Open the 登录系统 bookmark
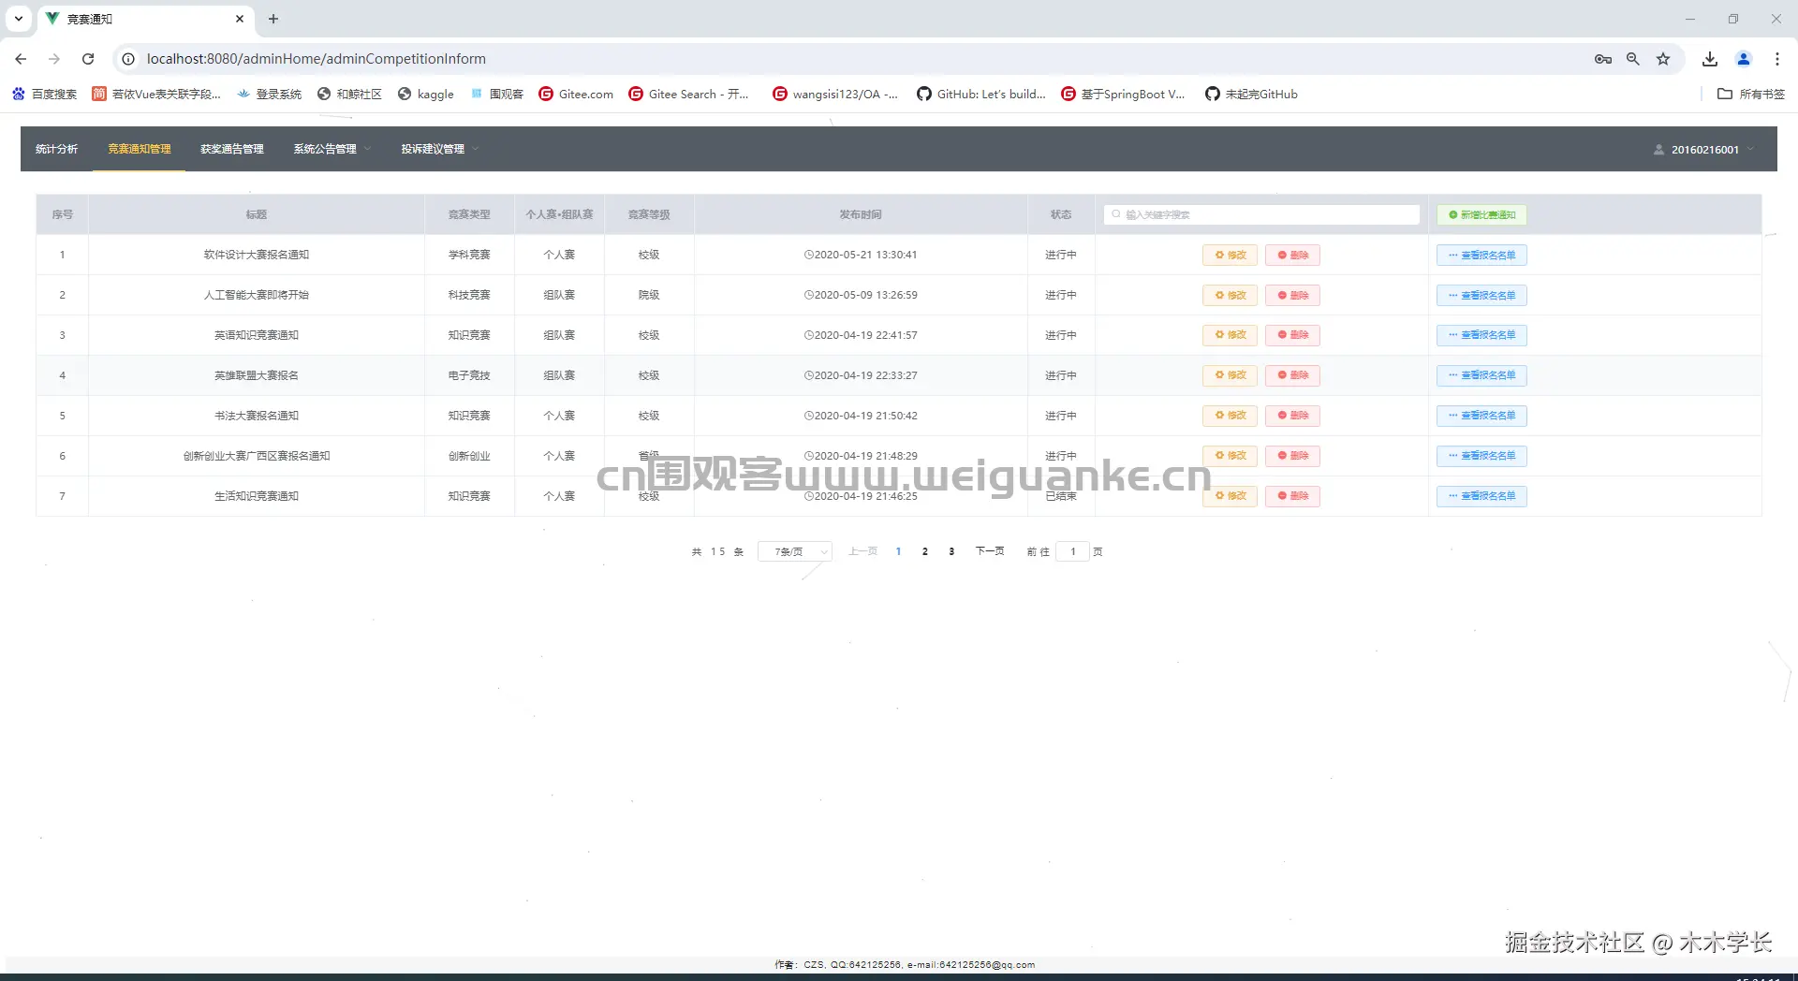 pos(269,94)
